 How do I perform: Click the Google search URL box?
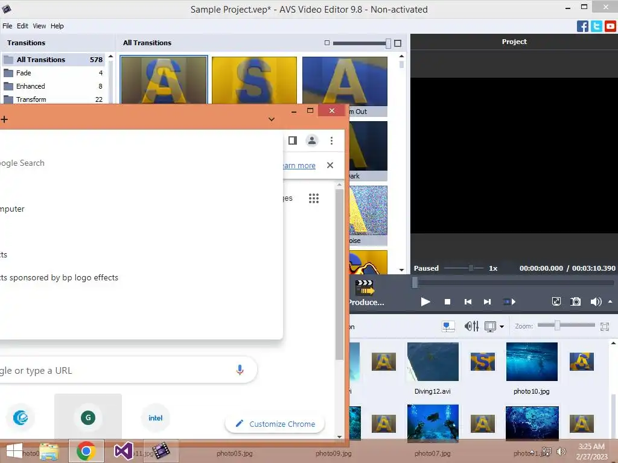pyautogui.click(x=128, y=370)
